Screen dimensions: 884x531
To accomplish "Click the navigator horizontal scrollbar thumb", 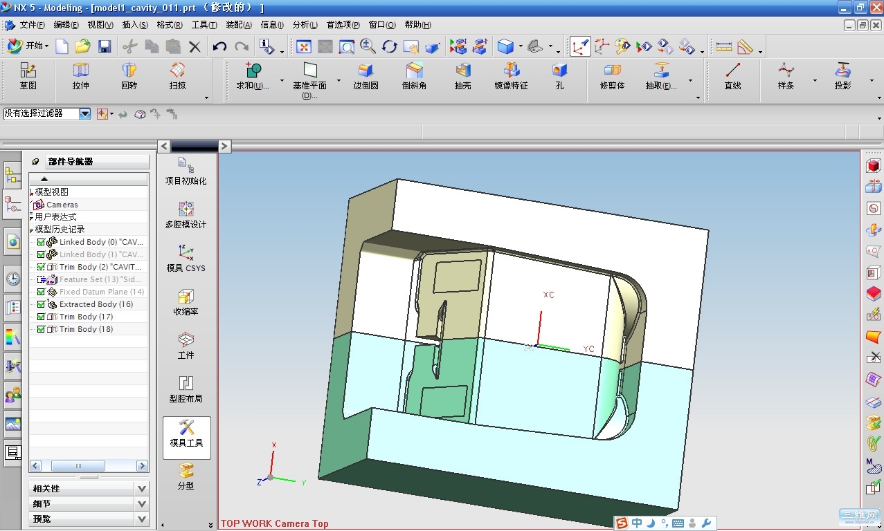I will [x=78, y=466].
